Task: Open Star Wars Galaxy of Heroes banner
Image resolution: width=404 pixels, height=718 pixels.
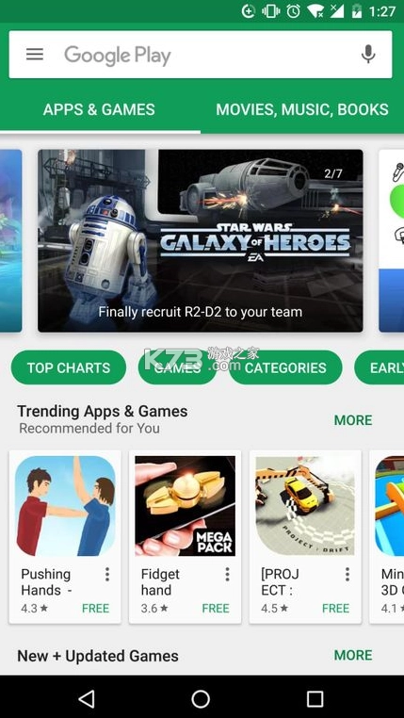Action: (x=201, y=240)
